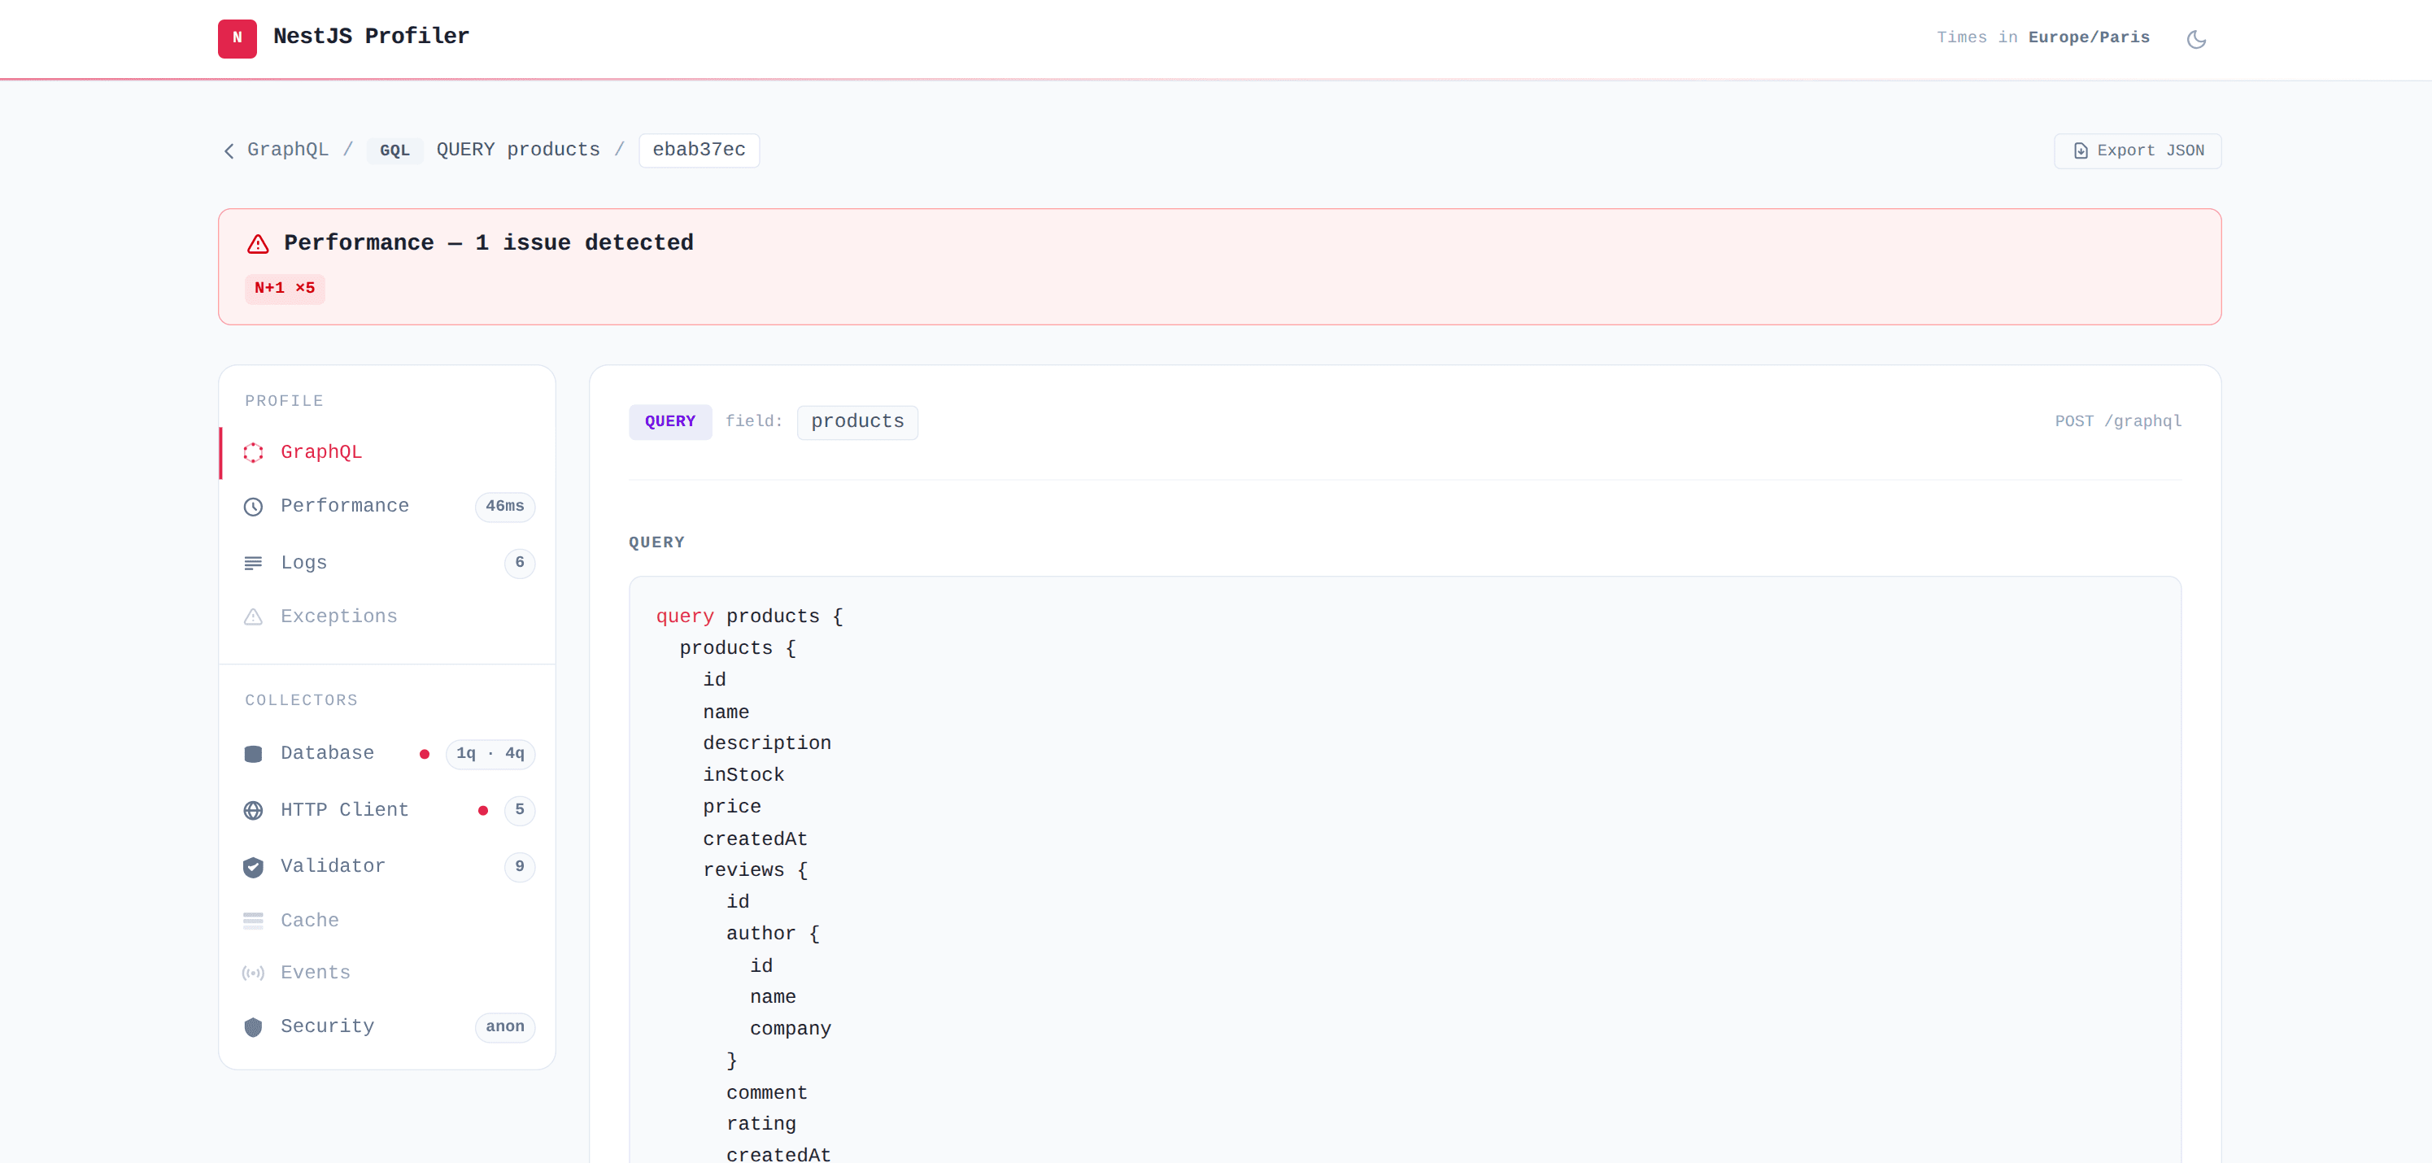Click the warning triangle in the Performance alert
2432x1163 pixels.
click(x=258, y=243)
